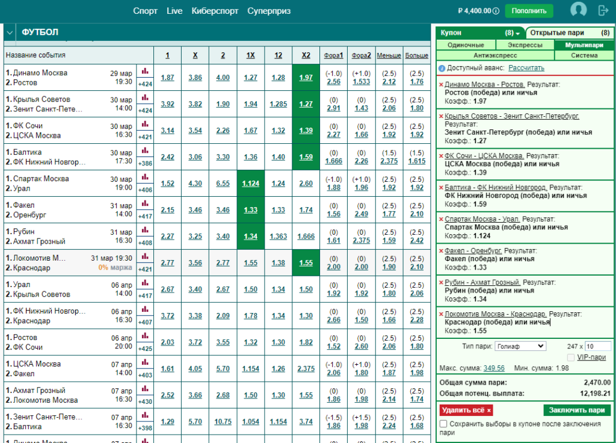
Task: Click max sum link 349.56
Action: 494,368
